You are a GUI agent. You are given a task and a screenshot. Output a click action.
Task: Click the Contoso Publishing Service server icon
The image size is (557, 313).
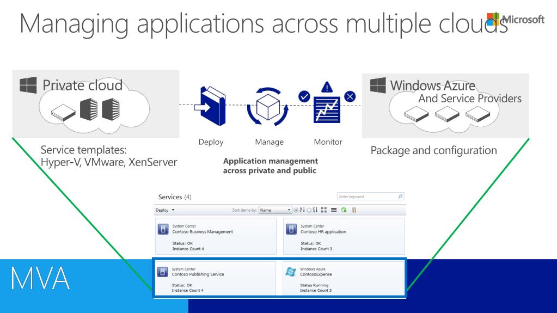163,272
